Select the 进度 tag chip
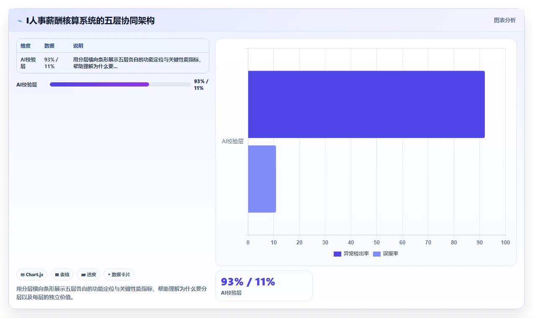 [x=88, y=275]
